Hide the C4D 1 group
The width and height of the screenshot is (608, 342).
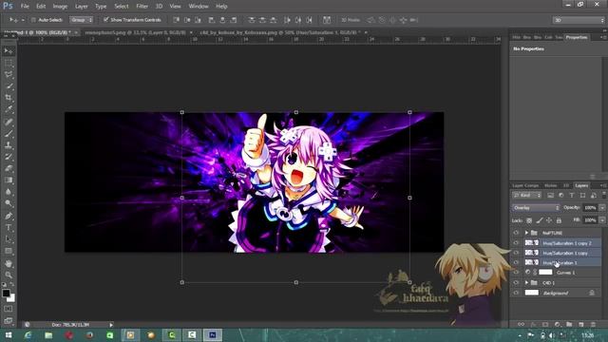(x=516, y=283)
